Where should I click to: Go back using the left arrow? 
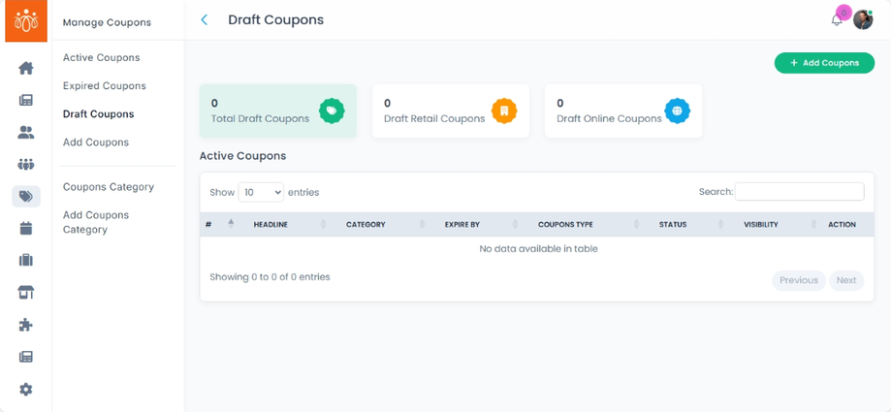[x=205, y=19]
